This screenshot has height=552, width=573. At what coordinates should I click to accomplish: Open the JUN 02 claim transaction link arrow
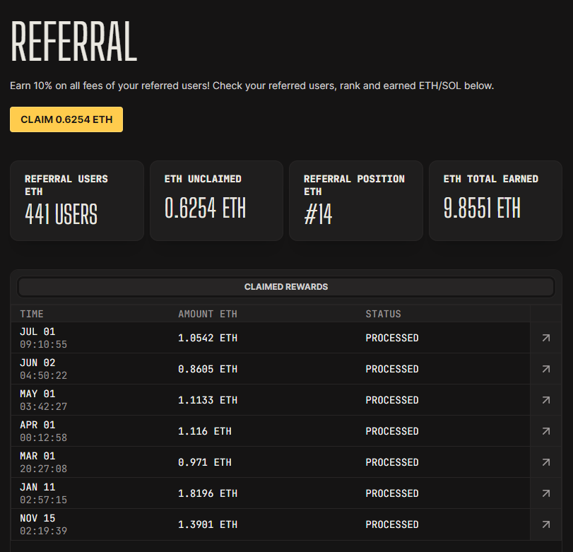546,369
